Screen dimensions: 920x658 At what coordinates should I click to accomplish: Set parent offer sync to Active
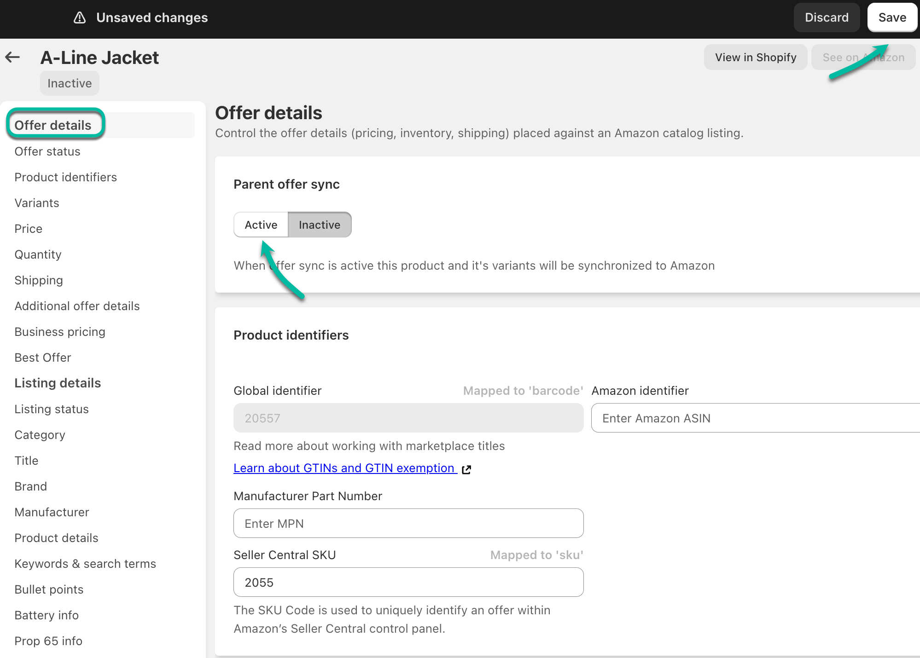coord(261,225)
